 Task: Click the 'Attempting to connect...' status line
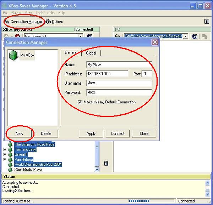point(20,182)
